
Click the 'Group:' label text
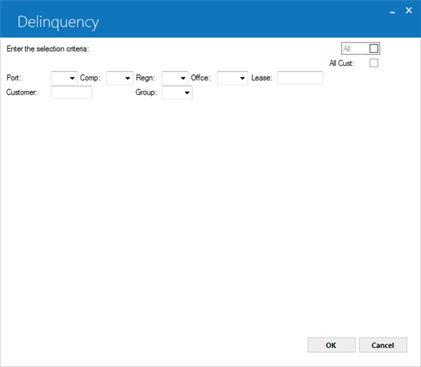point(146,92)
